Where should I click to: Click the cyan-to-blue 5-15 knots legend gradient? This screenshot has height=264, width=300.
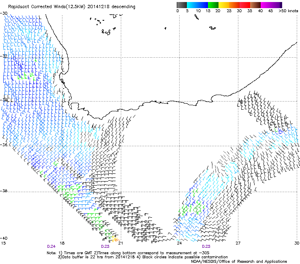coord(197,5)
